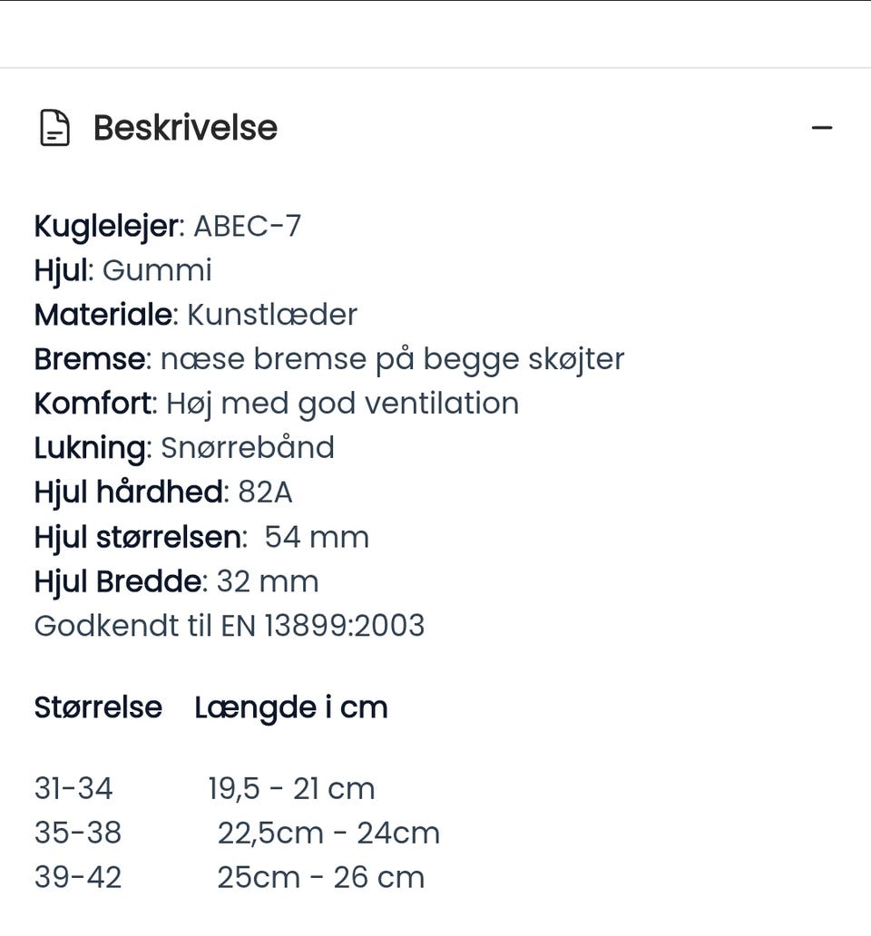Click the Materiale: Kunstlæder entry
This screenshot has height=936, width=871.
[195, 315]
